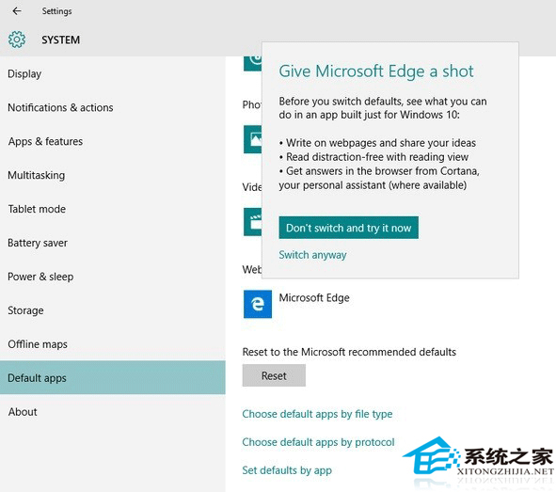556x492 pixels.
Task: Click the Microsoft Edge web browser label
Action: coord(314,298)
